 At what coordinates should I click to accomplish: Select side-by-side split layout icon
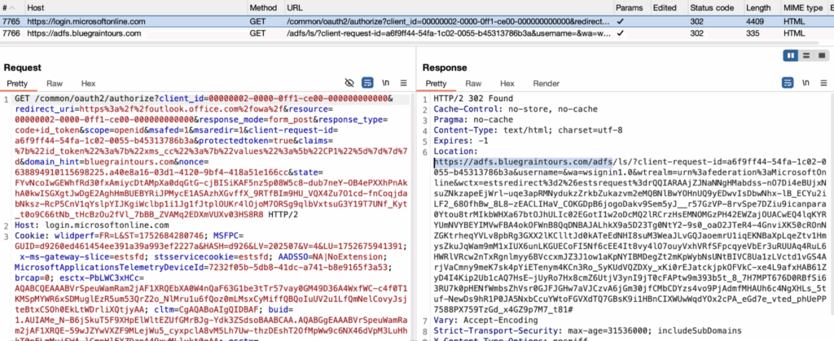pyautogui.click(x=790, y=55)
